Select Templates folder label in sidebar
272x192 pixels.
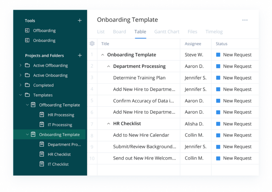click(x=43, y=95)
